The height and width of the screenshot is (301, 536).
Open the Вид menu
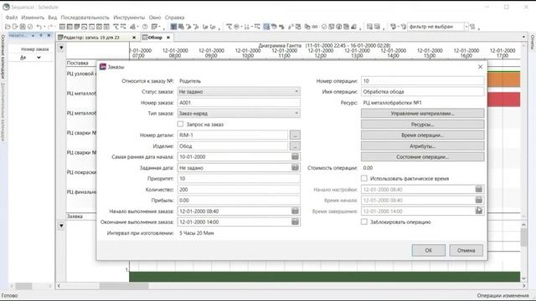(52, 18)
